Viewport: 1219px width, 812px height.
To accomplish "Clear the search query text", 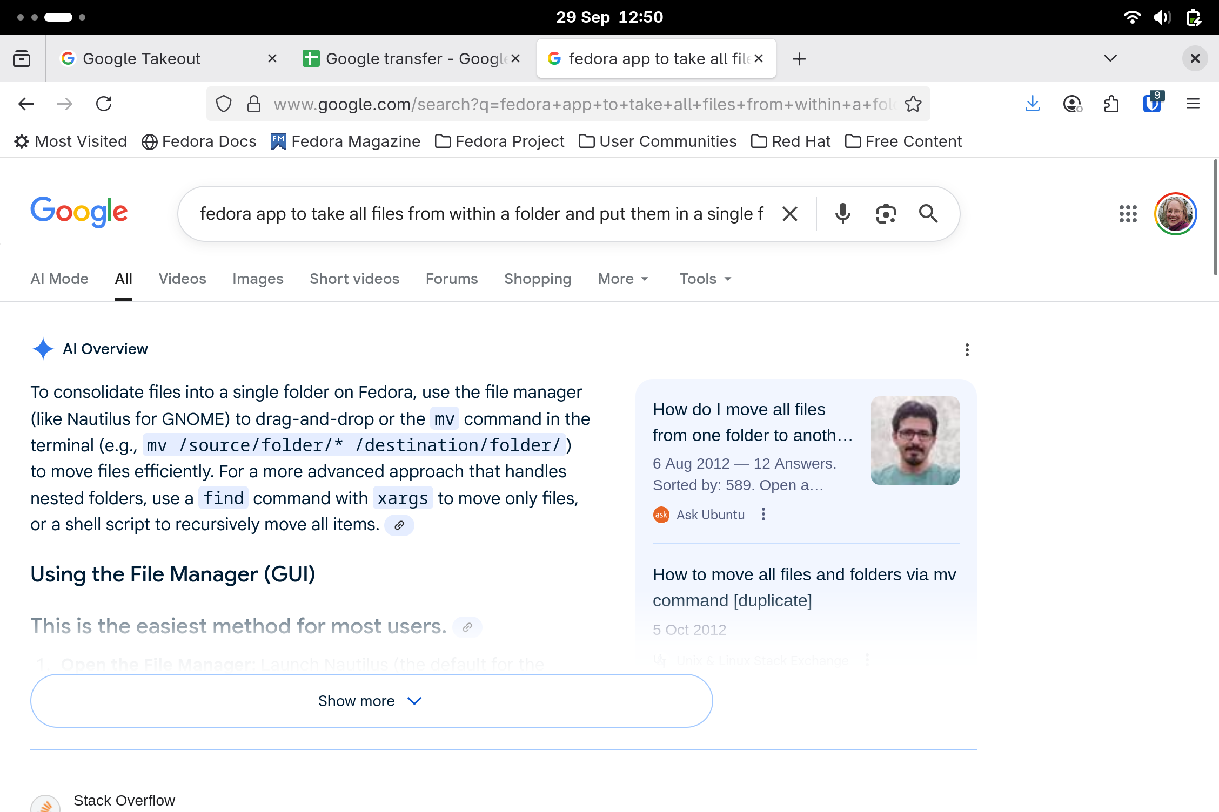I will 789,214.
